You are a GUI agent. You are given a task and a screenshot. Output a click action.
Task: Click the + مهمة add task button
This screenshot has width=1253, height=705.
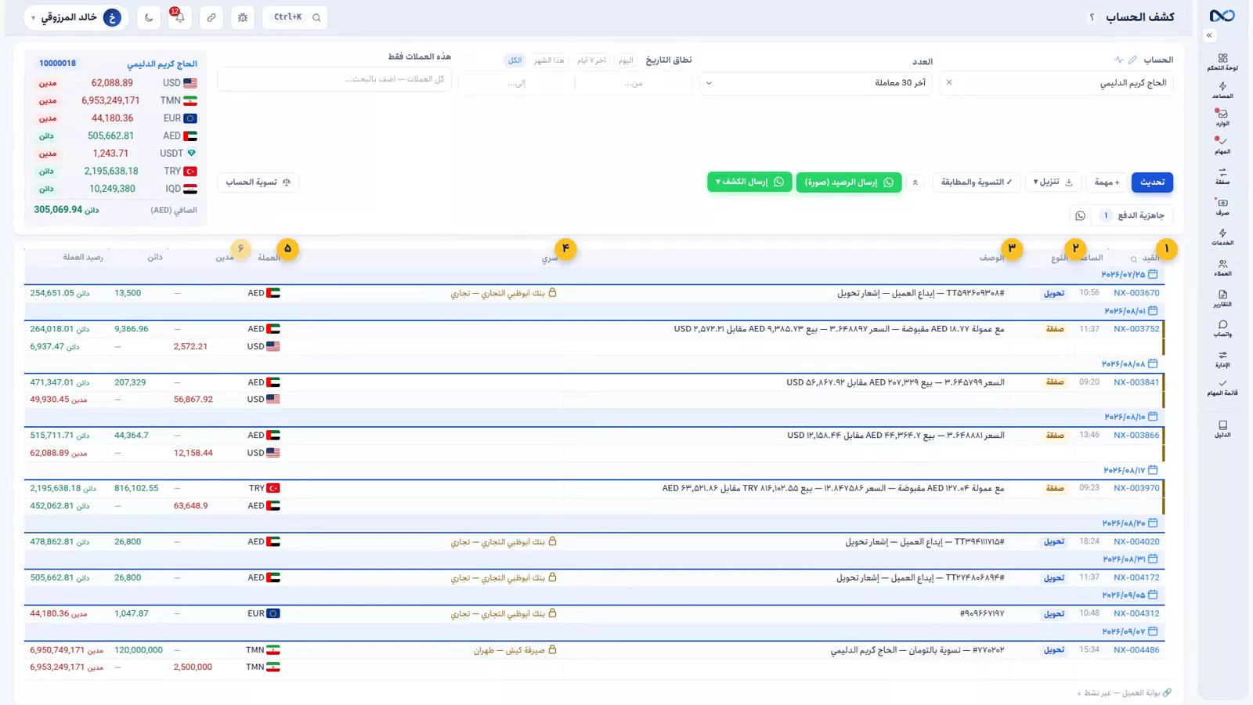pos(1107,183)
